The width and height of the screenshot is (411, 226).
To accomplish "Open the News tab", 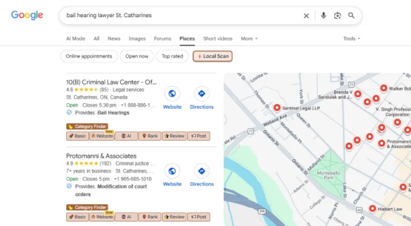I will pos(114,38).
